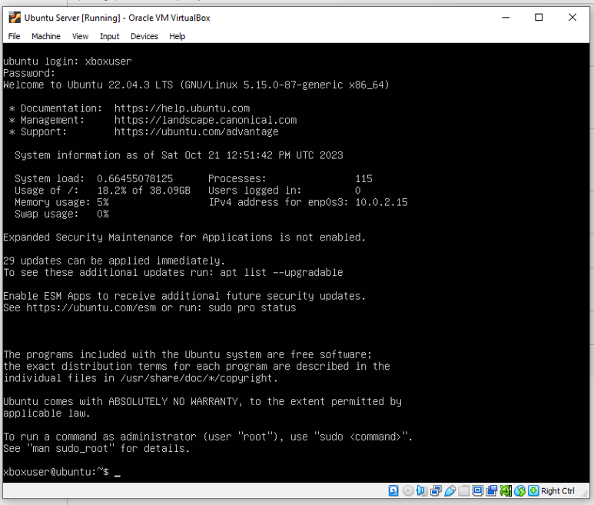Open the File menu
Image resolution: width=594 pixels, height=505 pixels.
click(x=15, y=36)
